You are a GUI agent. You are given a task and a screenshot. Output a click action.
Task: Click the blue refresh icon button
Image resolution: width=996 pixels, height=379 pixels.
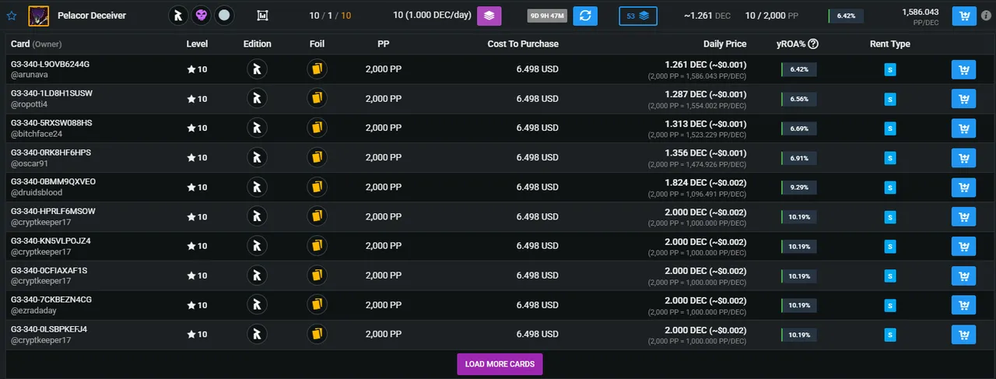(x=585, y=16)
